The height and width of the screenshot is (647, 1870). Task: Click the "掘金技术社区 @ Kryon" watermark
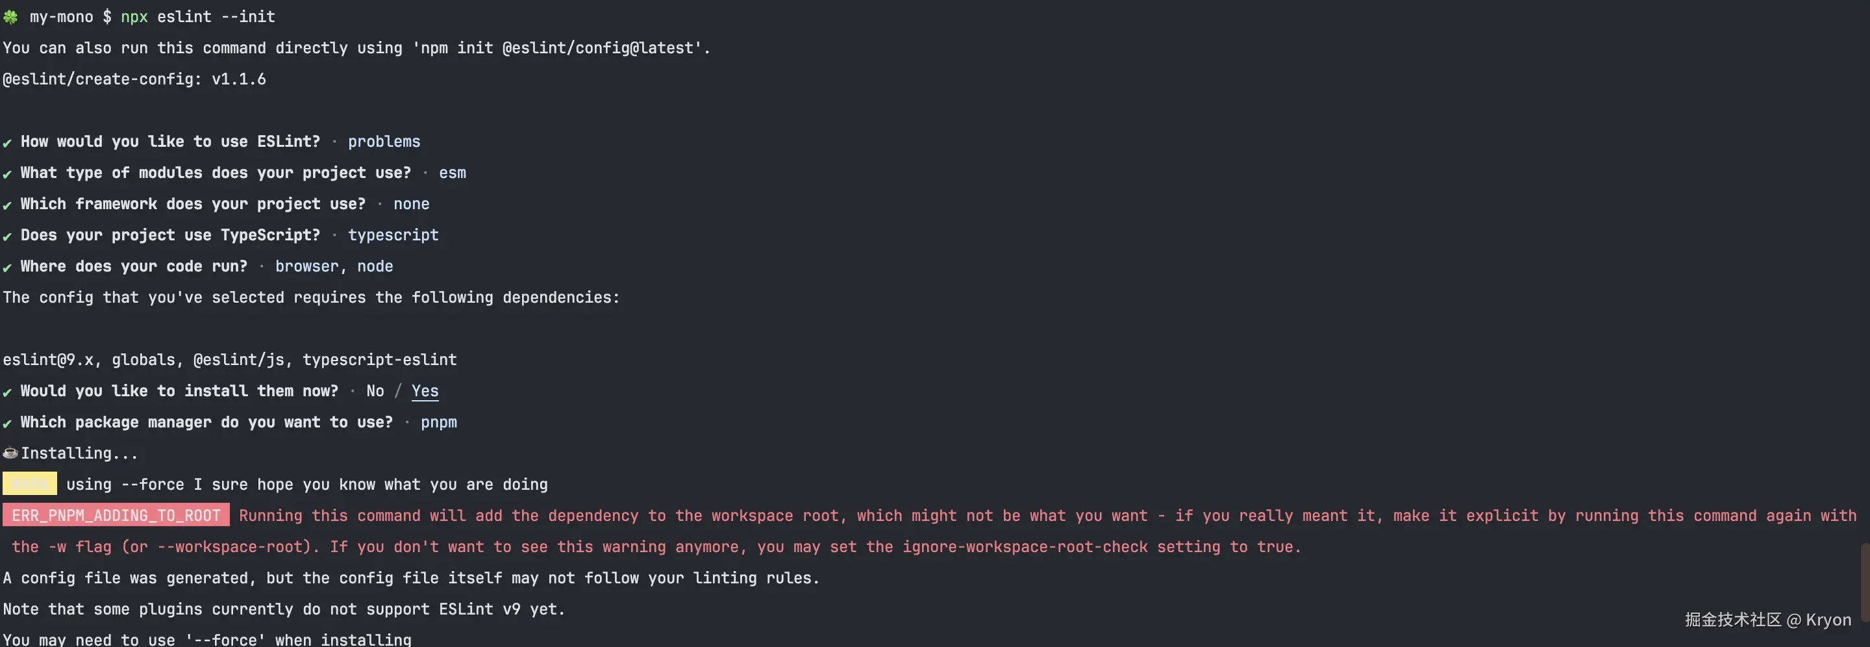[x=1767, y=620]
